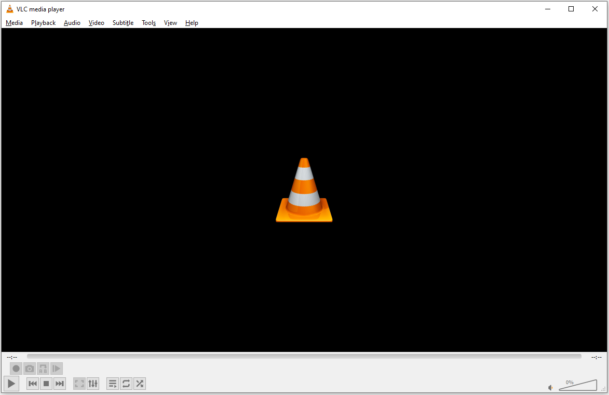The width and height of the screenshot is (609, 395).
Task: Toggle fullscreen video mode
Action: [79, 384]
